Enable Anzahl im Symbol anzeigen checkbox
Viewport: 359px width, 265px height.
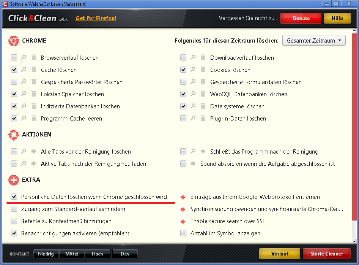click(x=183, y=233)
